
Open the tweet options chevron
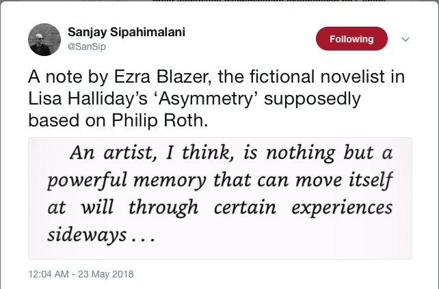tap(405, 39)
